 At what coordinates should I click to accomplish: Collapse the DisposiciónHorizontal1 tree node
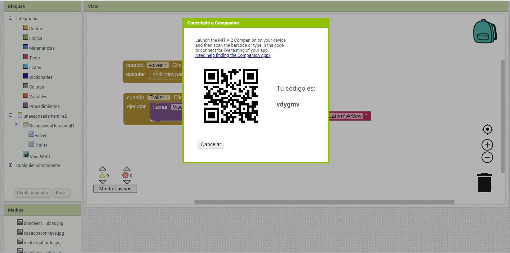click(16, 125)
